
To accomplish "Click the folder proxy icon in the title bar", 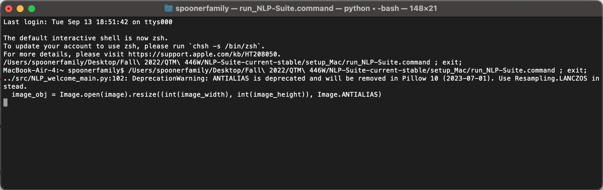I will coord(168,8).
